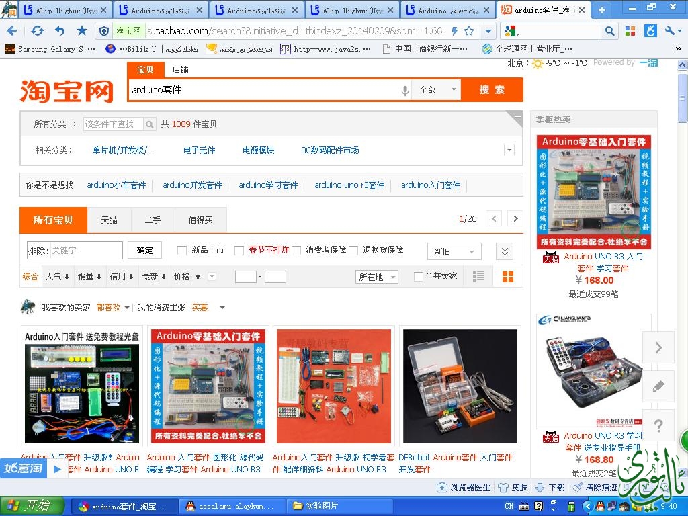Open the arduino小车套件 suggestion link
The image size is (688, 516).
[116, 185]
